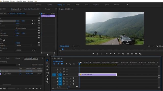
Task: Open the Graphics menu
Action: 19,1
